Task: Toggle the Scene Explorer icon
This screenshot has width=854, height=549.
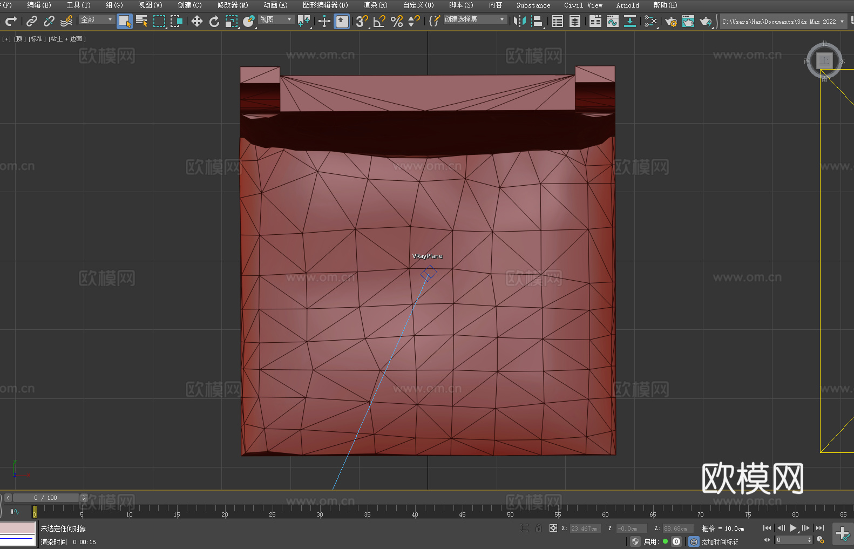Action: 558,21
